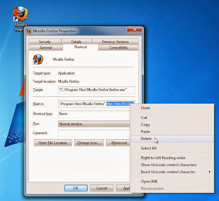Click the Firefox icon inside the Shortcut tab
The width and height of the screenshot is (219, 201).
(x=38, y=59)
